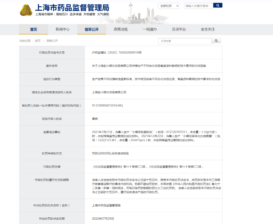Click the 上海市药品监督管理局 header title

tap(72, 7)
